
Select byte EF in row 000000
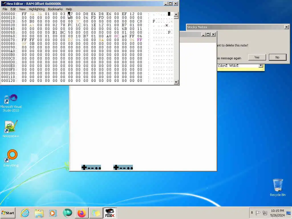pyautogui.click(x=124, y=14)
